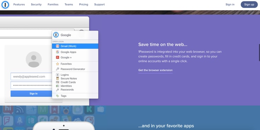Click the Logins keyhole icon
Screen dimensions: 260x130
coord(58,75)
